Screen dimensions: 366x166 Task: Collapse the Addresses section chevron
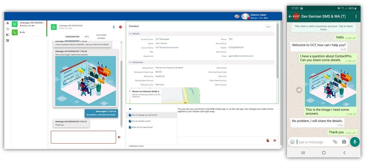click(130, 62)
